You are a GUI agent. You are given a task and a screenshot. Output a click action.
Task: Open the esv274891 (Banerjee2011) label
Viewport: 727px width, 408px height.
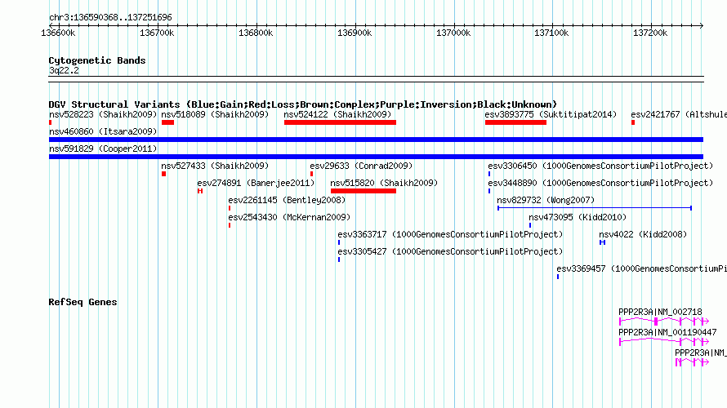256,183
